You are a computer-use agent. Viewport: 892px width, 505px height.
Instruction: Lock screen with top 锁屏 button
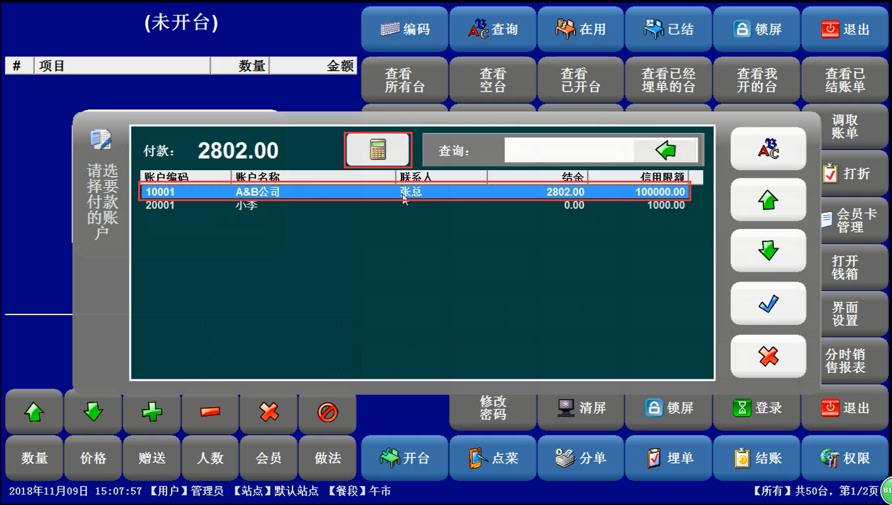pos(756,29)
